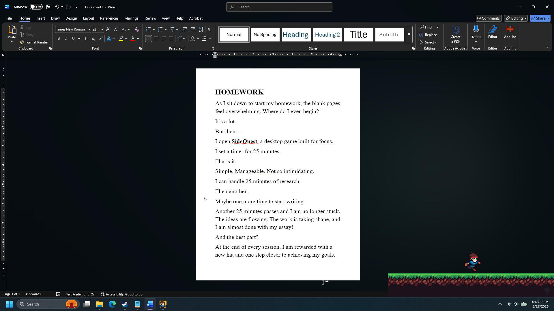The image size is (554, 311).
Task: Show paragraph marks with the pilcrow icon
Action: pos(209,29)
